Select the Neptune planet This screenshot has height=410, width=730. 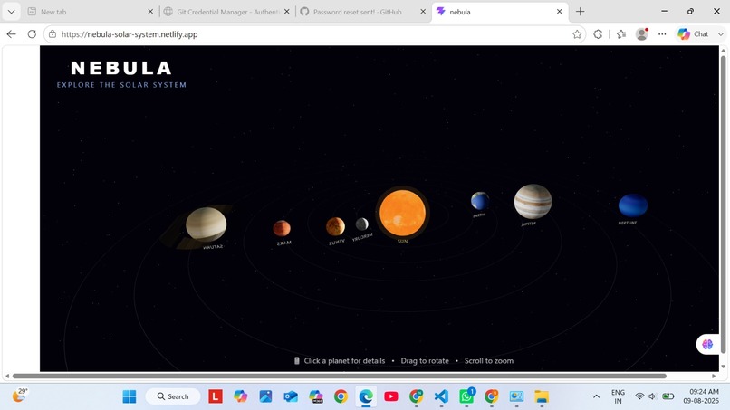click(x=633, y=205)
